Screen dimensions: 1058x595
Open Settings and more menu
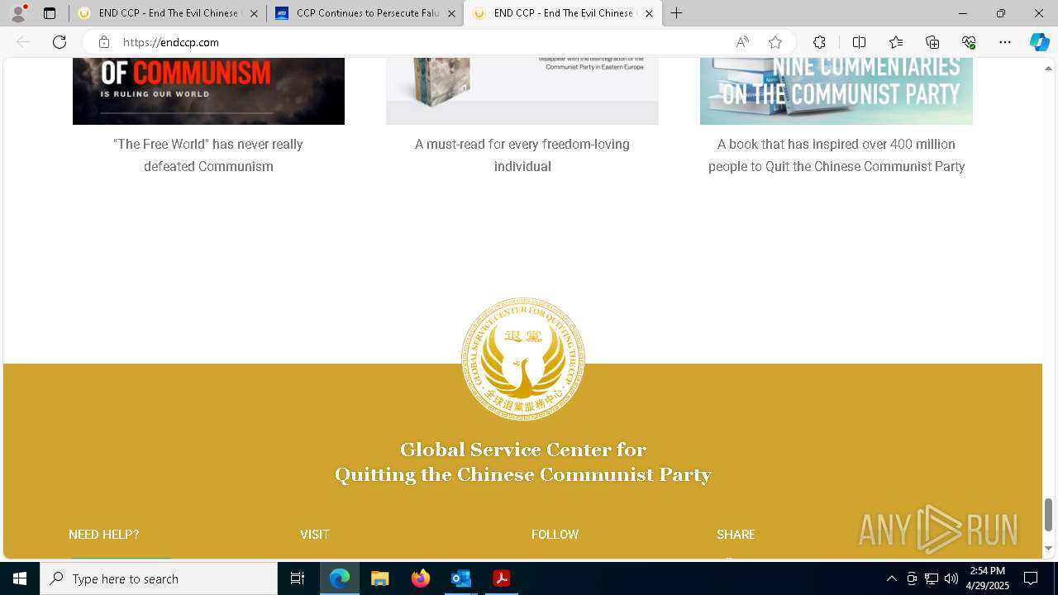pyautogui.click(x=1005, y=42)
